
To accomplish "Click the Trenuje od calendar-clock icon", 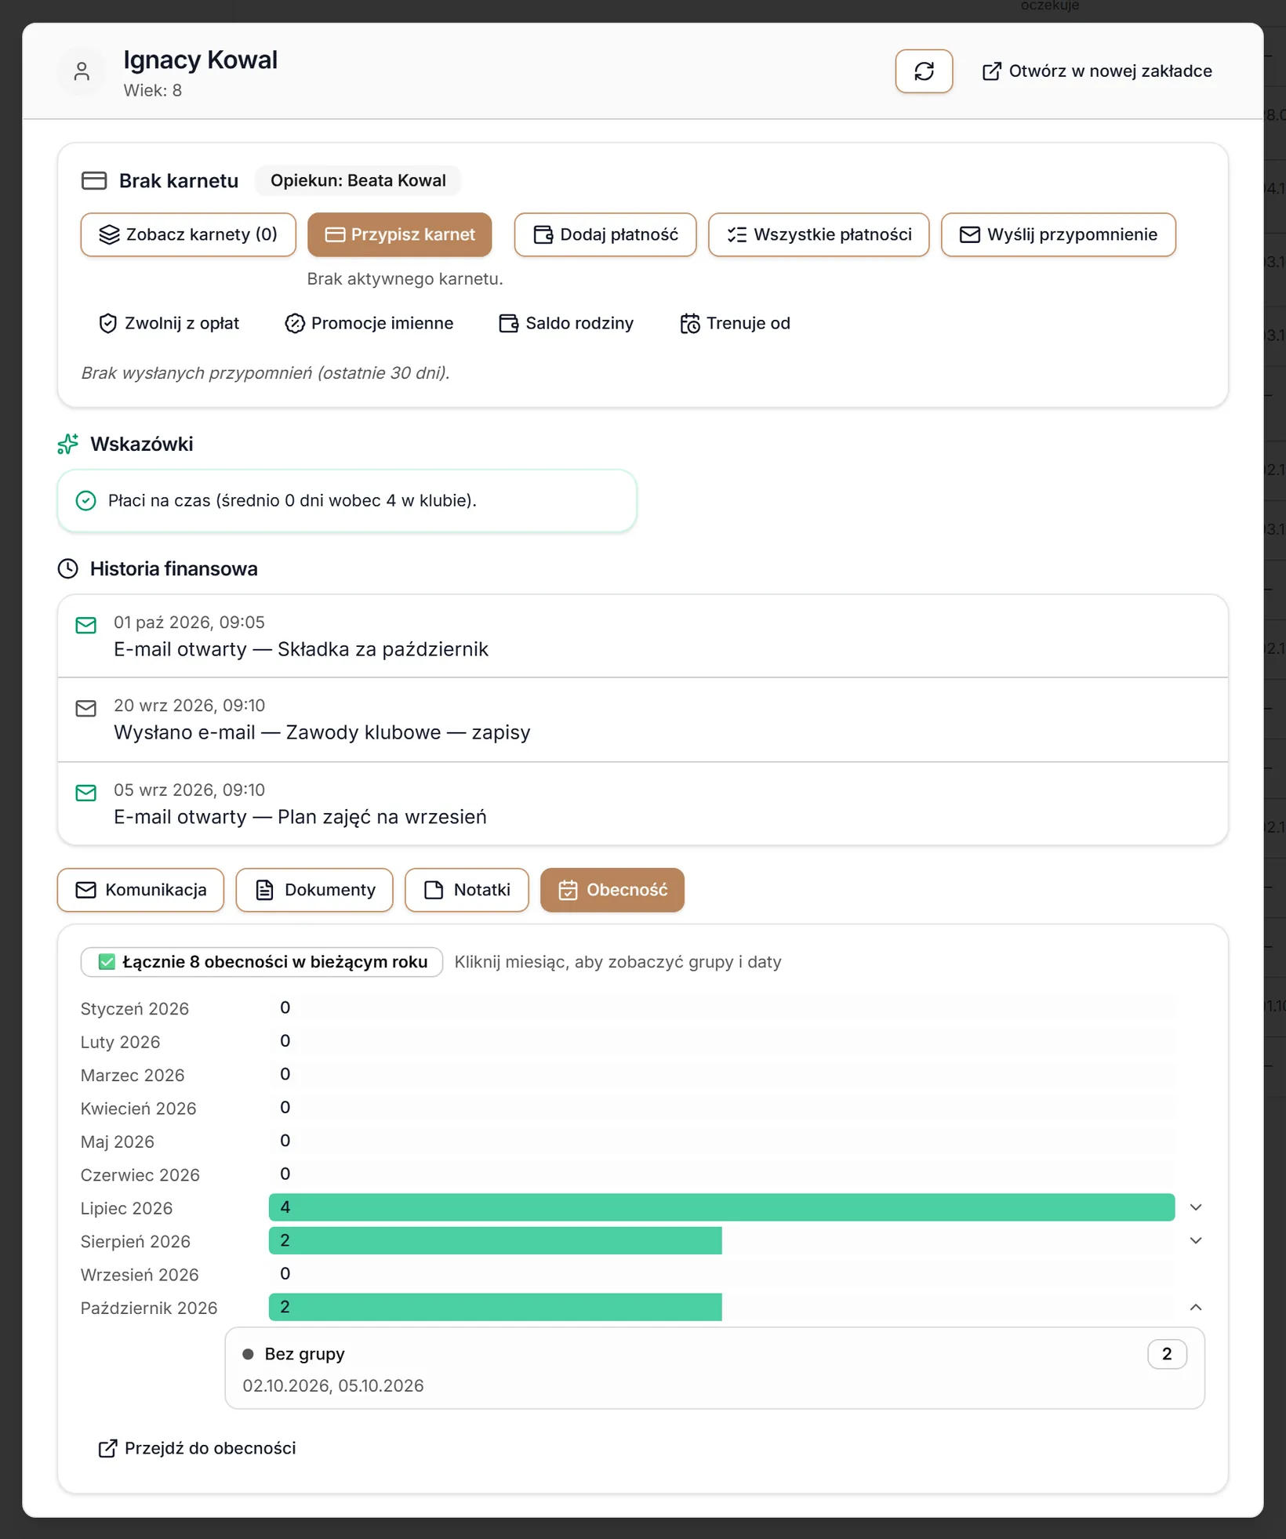I will pyautogui.click(x=690, y=324).
